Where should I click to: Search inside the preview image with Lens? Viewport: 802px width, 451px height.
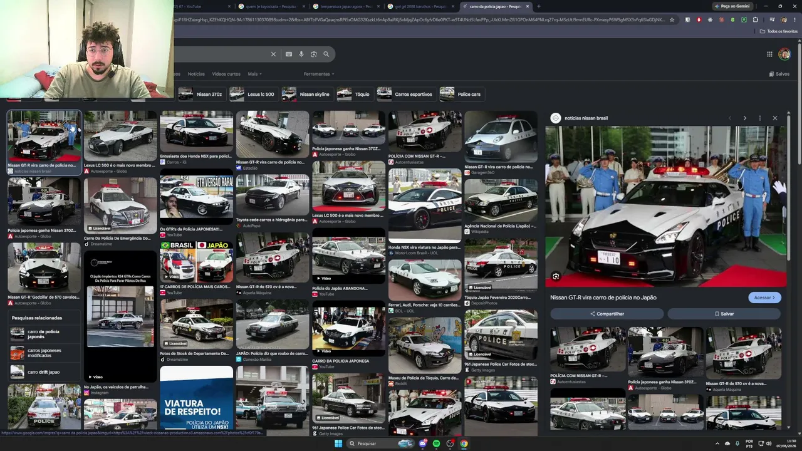click(556, 276)
